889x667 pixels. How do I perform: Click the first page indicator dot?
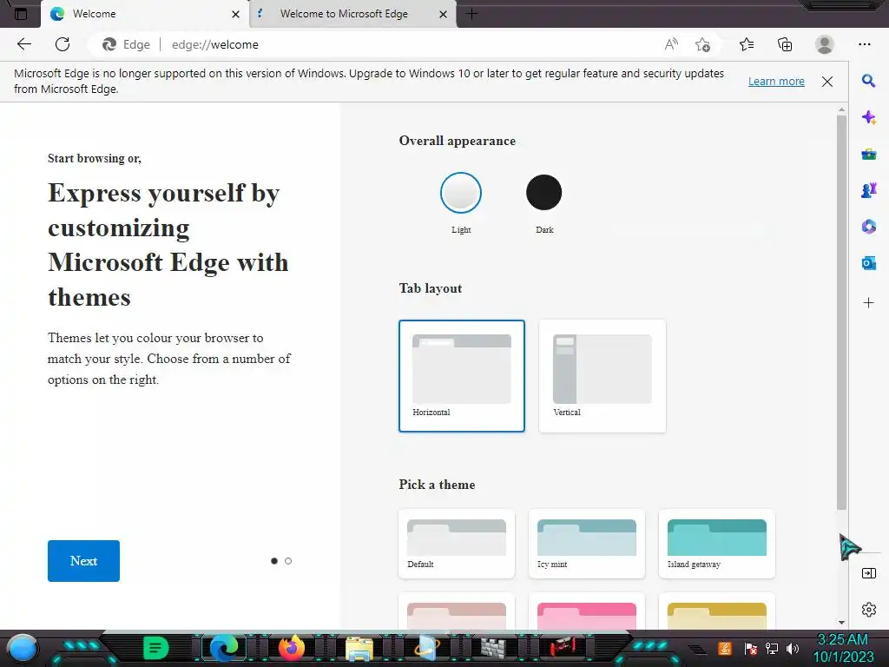click(274, 561)
